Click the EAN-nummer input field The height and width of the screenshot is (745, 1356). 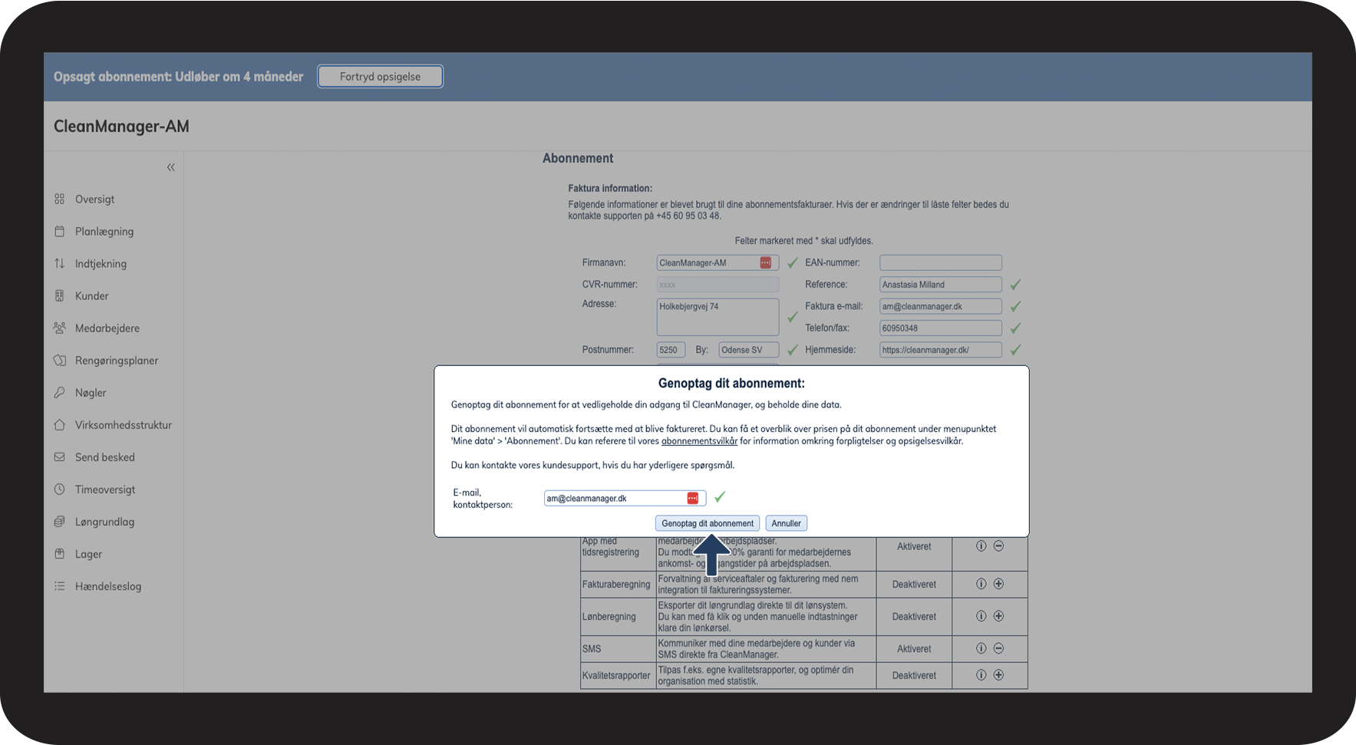pyautogui.click(x=941, y=262)
